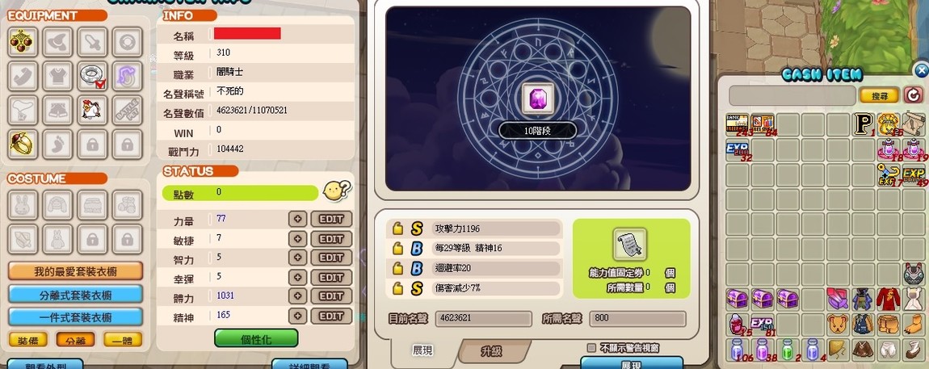The image size is (929, 369).
Task: Click the refresh icon beside 搜尋
Action: pyautogui.click(x=913, y=94)
